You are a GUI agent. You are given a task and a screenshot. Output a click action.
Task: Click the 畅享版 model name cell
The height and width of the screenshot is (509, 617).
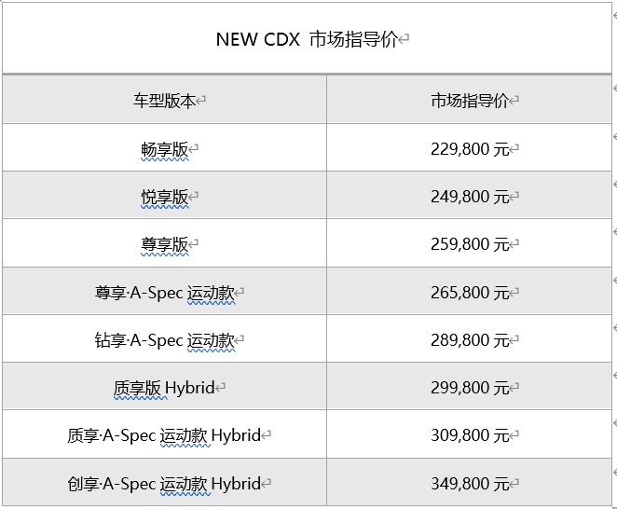pos(164,147)
